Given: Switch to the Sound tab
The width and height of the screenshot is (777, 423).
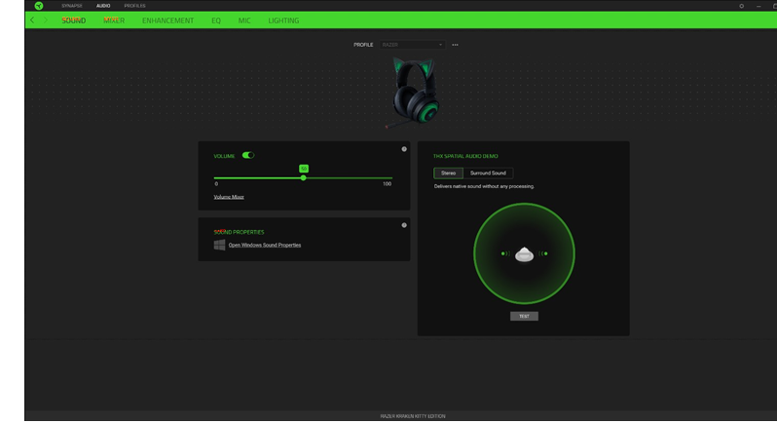Looking at the screenshot, I should (74, 20).
